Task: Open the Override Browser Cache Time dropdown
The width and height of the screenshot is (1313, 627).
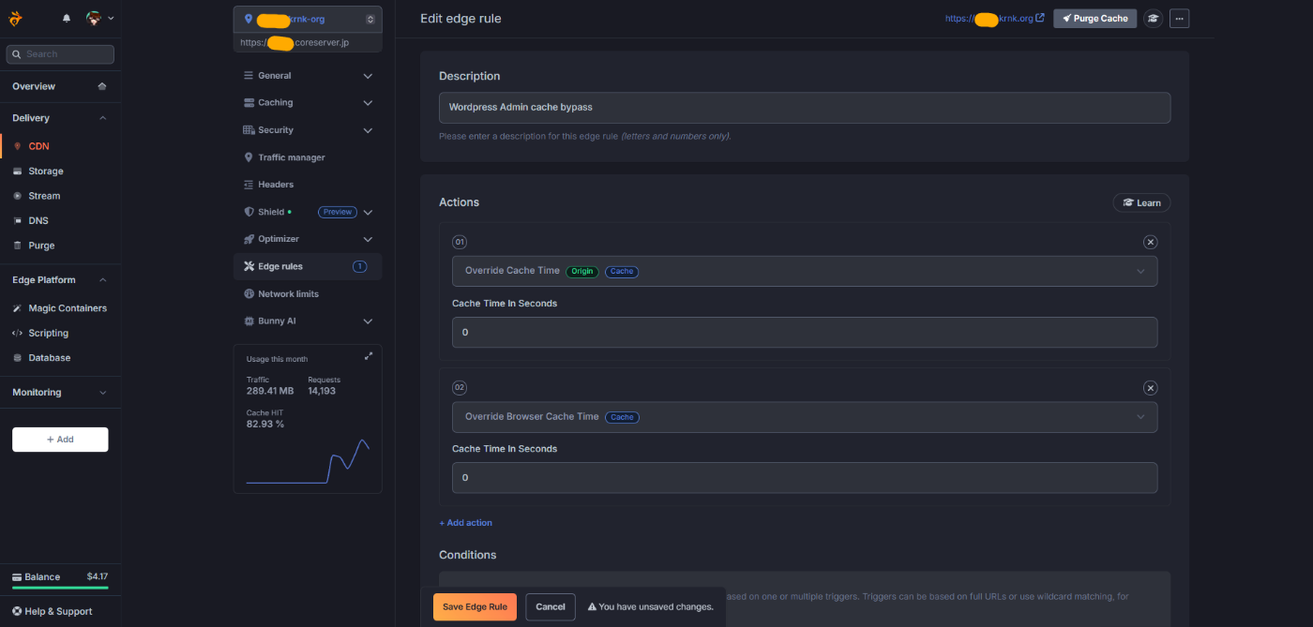Action: (x=805, y=417)
